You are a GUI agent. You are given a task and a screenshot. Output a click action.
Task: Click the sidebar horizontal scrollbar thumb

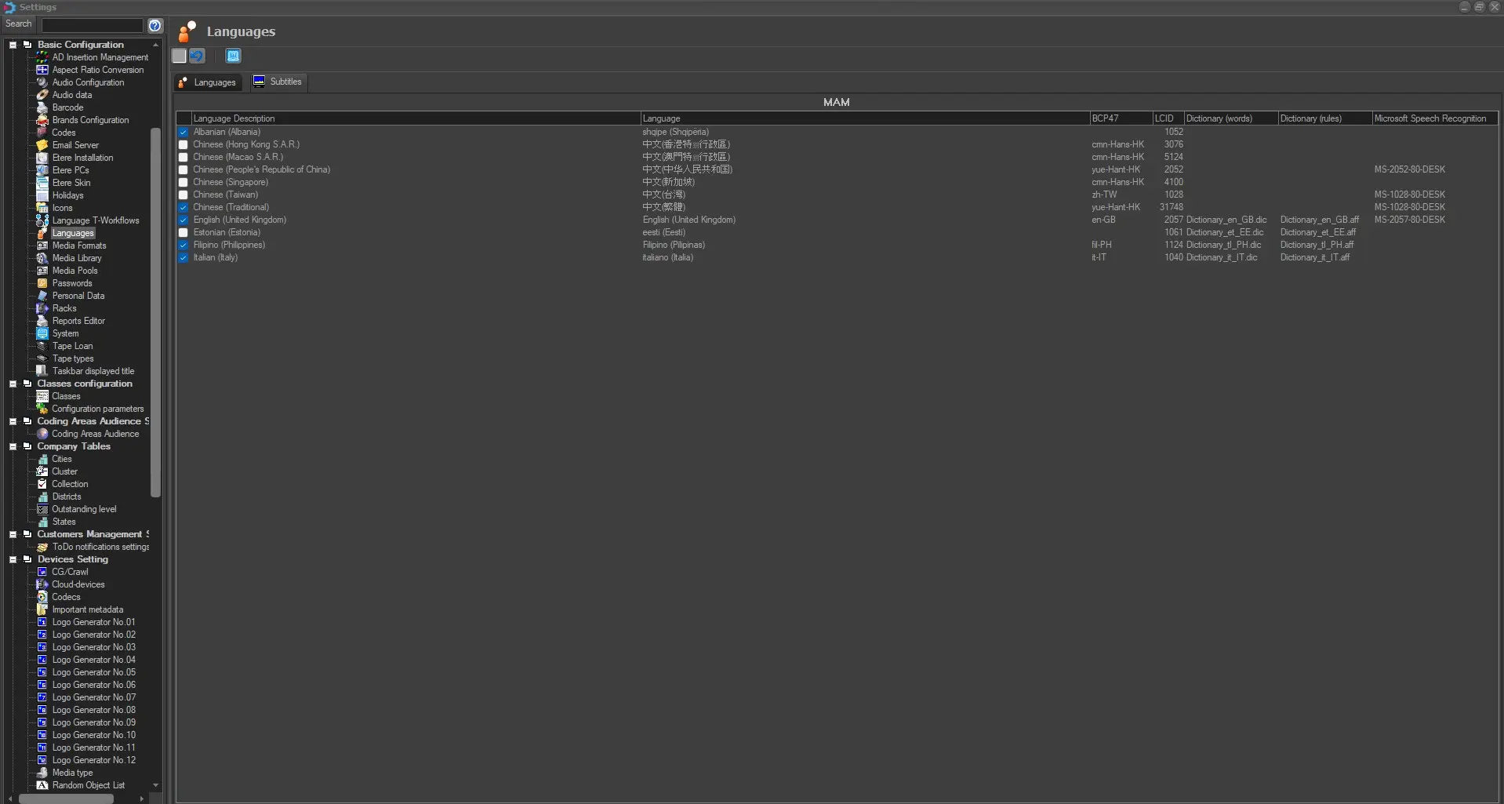tap(66, 799)
